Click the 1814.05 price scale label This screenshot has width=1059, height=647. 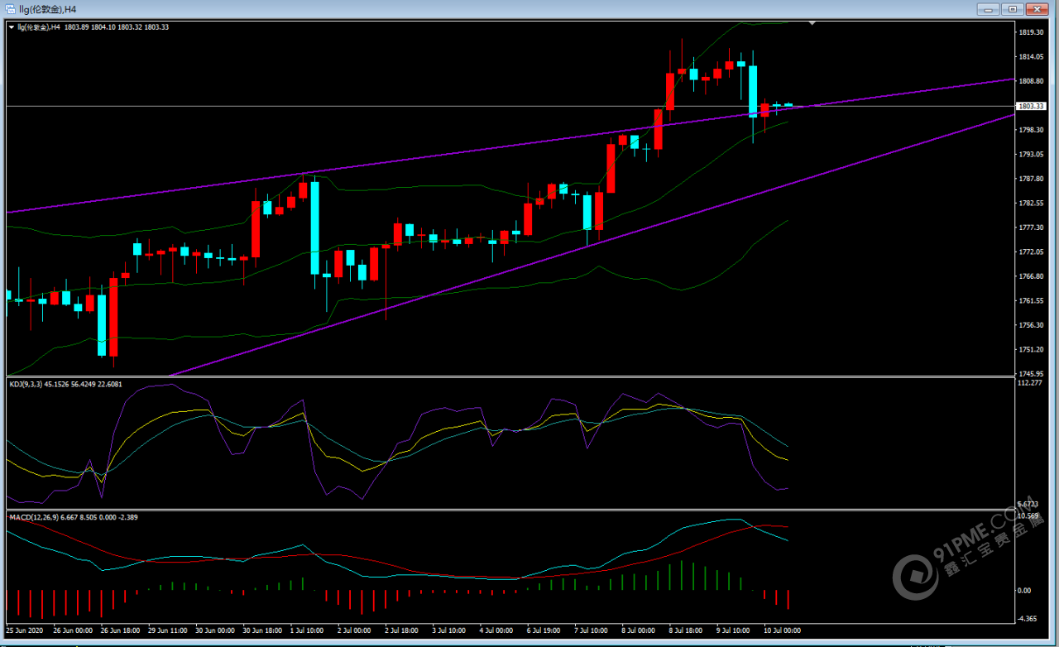tap(1030, 56)
